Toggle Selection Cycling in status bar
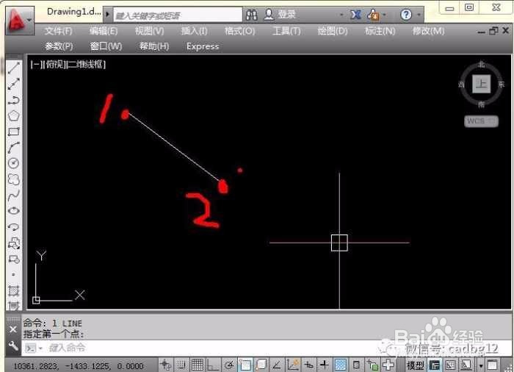The height and width of the screenshot is (372, 514). pos(372,365)
